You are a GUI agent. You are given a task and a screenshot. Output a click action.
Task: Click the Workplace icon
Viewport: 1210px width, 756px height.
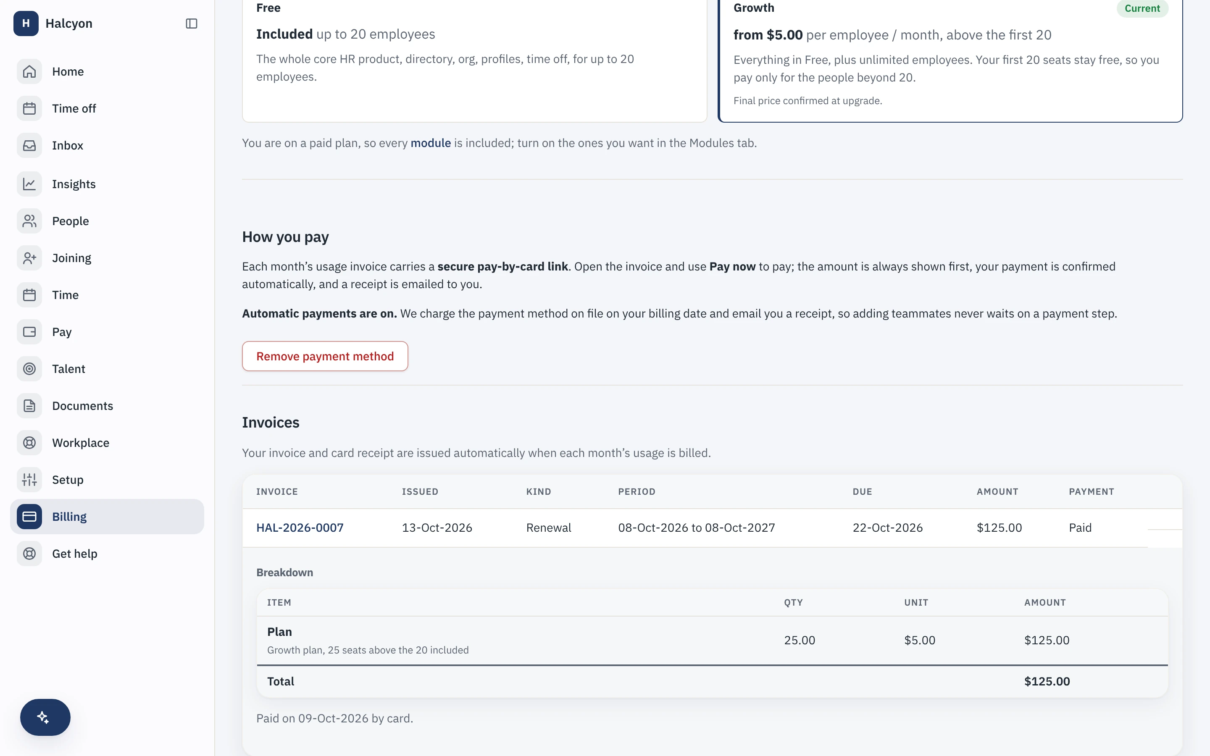[x=29, y=443]
